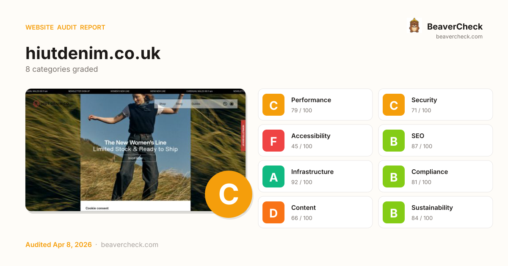
Task: Click the beavercheck.com link under the logo
Action: click(459, 37)
